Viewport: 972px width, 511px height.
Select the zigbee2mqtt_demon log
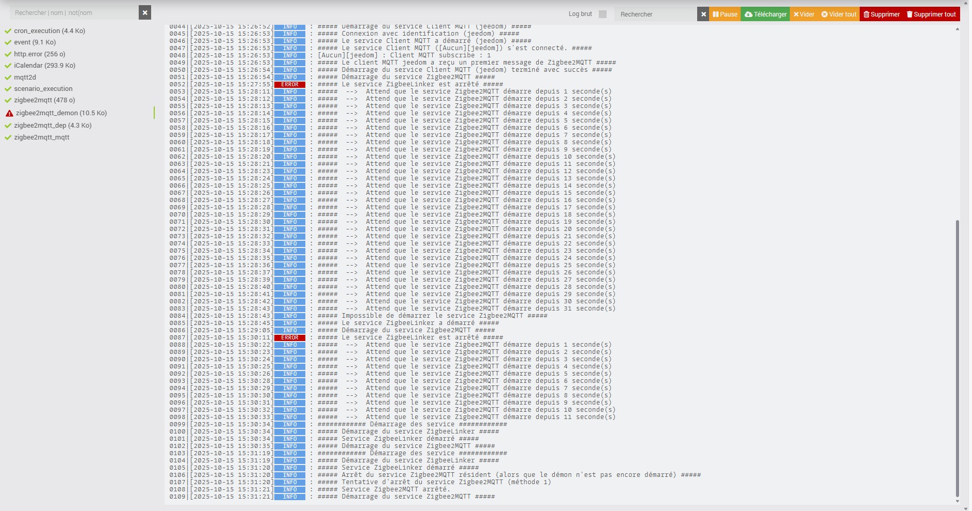pyautogui.click(x=61, y=113)
